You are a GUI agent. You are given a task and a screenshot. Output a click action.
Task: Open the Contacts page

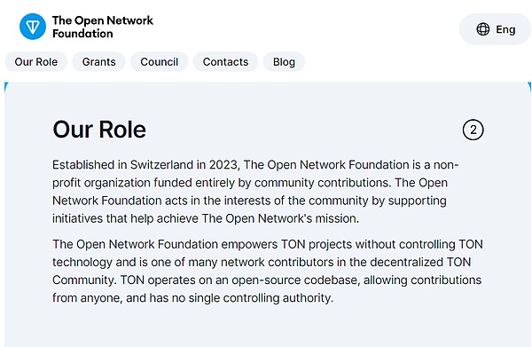point(225,62)
